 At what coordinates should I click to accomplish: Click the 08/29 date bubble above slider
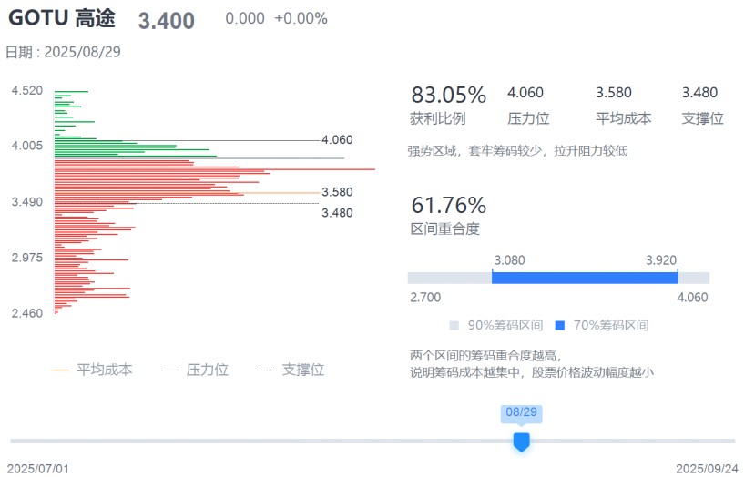[x=522, y=413]
